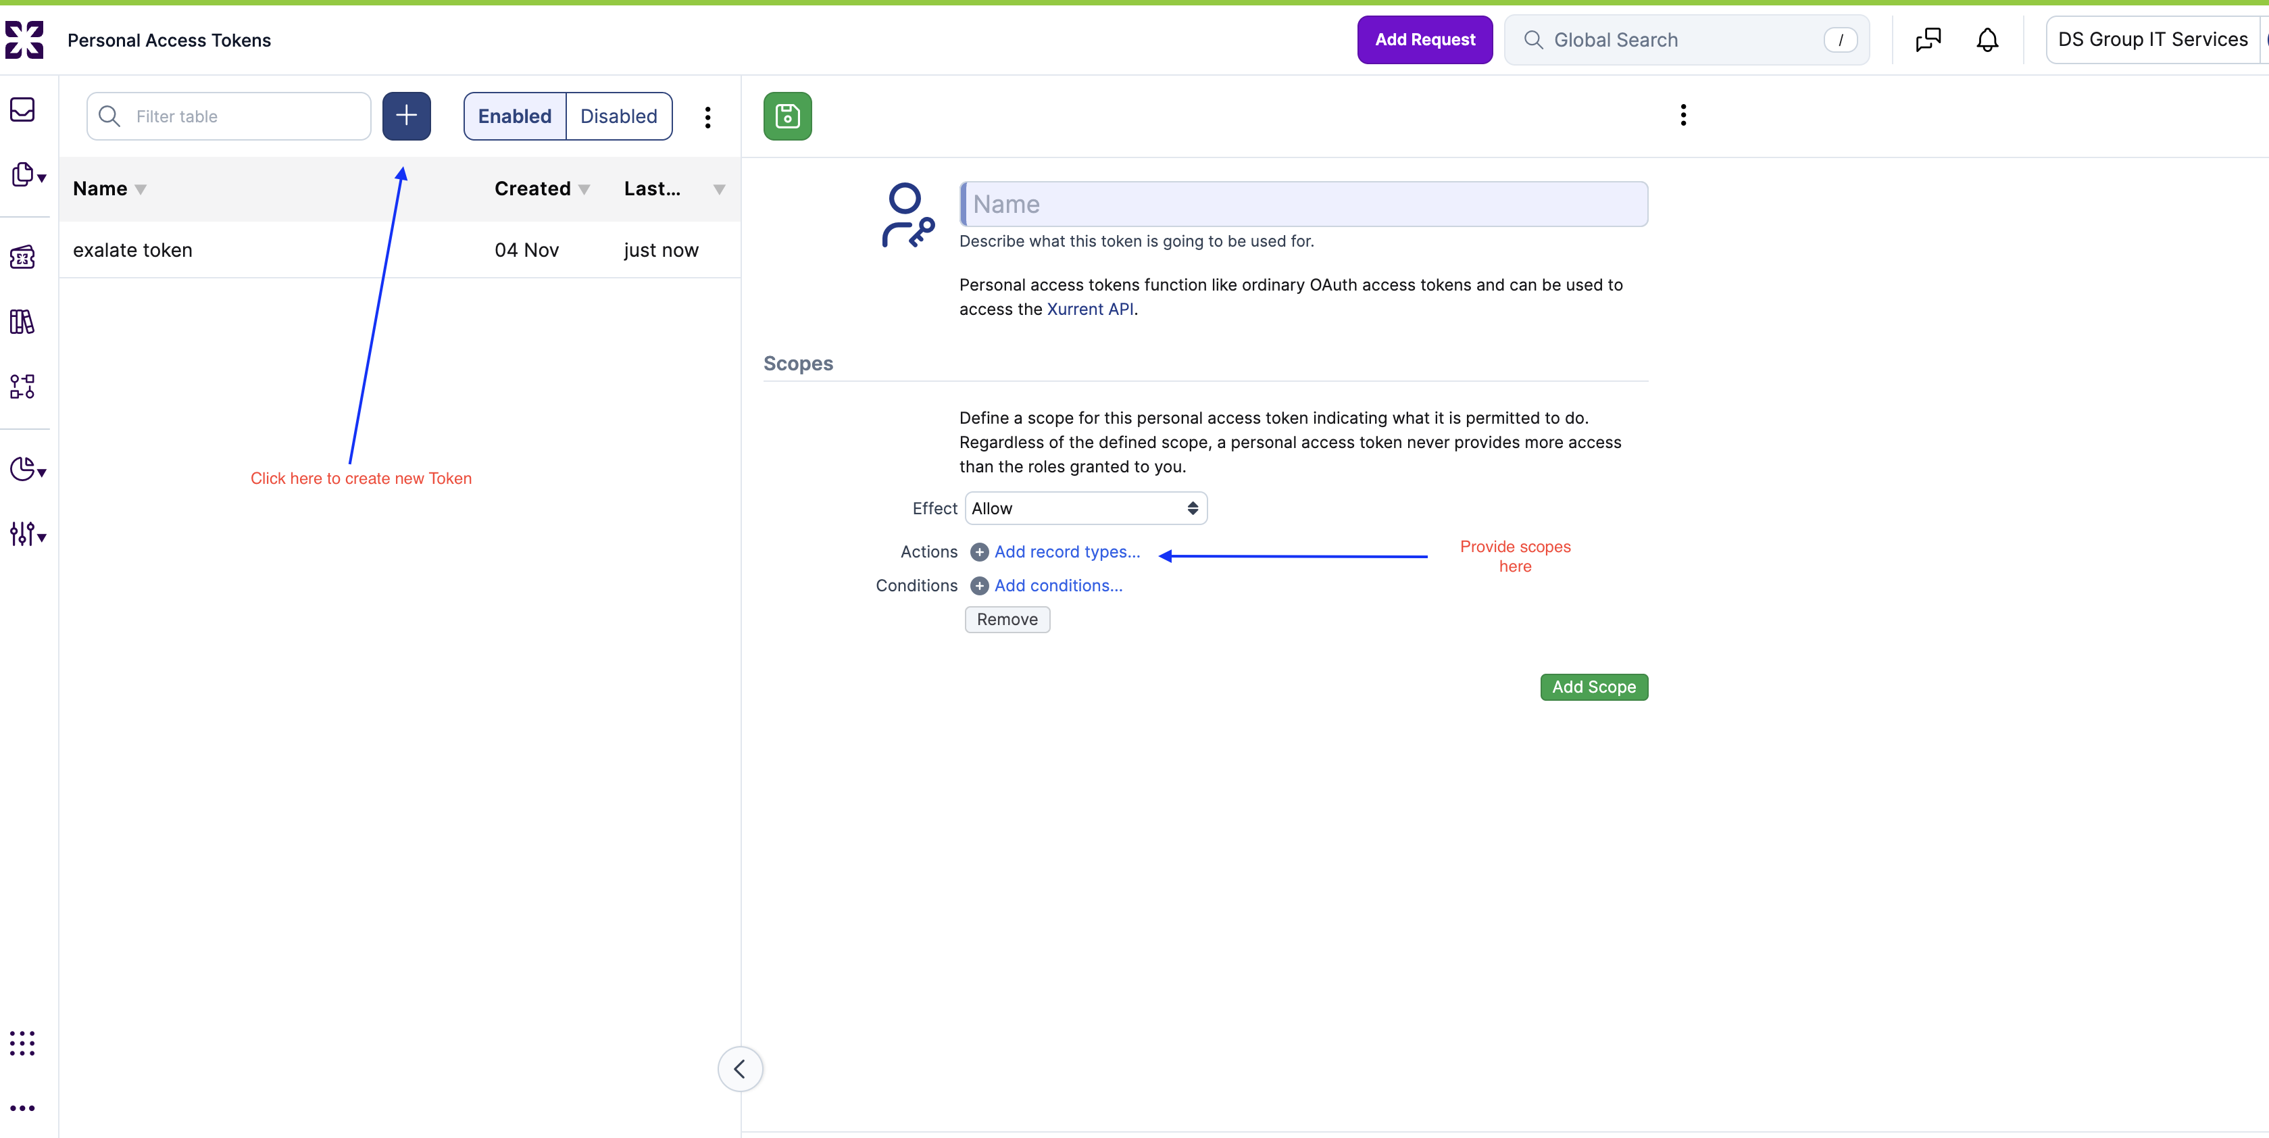The width and height of the screenshot is (2269, 1138).
Task: Switch to Enabled tokens view
Action: [514, 116]
